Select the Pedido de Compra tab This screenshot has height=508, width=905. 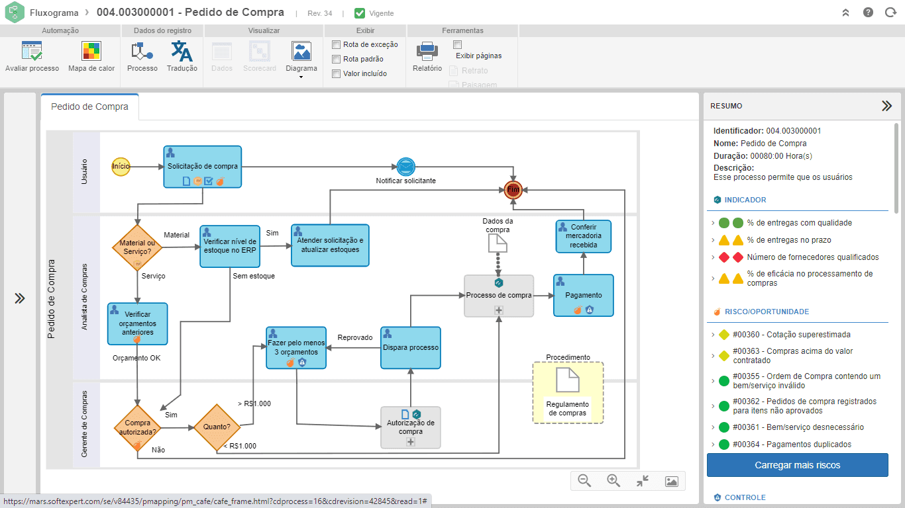coord(90,106)
